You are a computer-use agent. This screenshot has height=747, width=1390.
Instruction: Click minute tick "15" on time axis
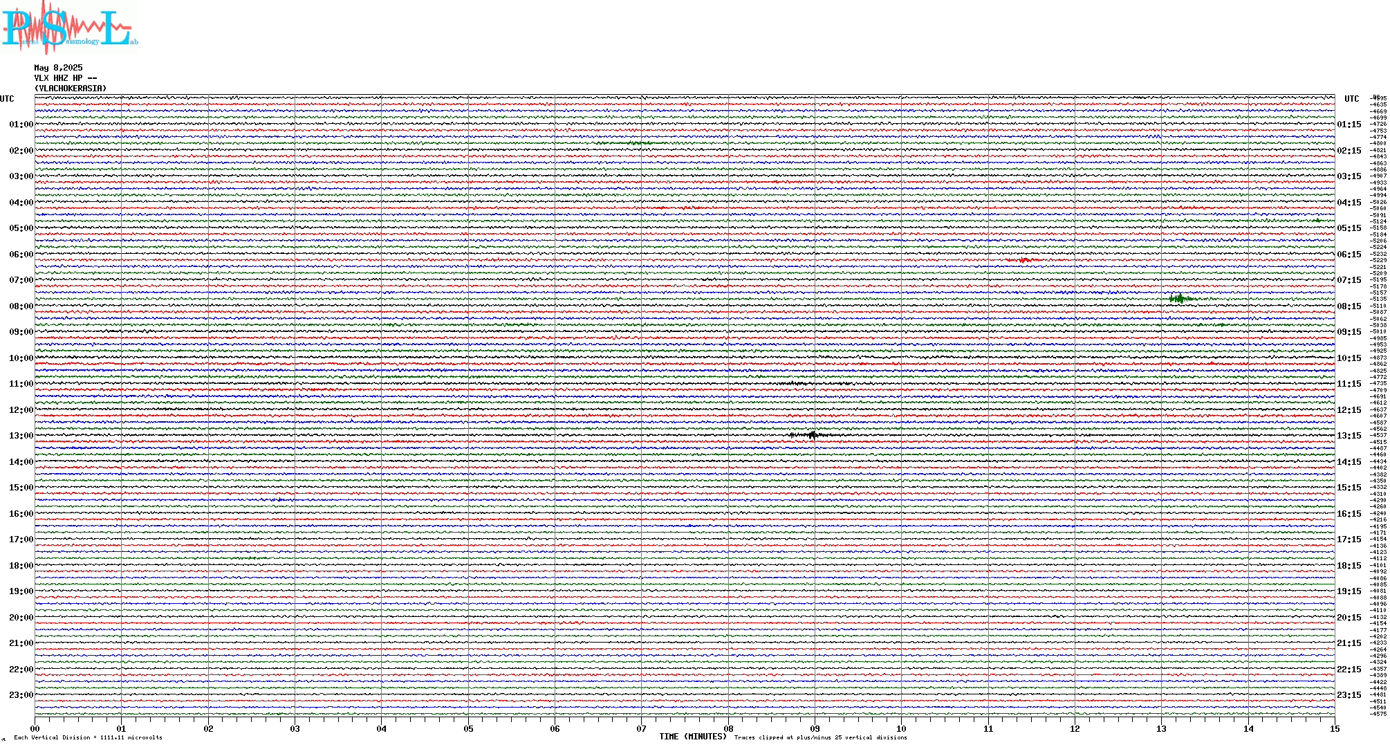click(x=1335, y=728)
